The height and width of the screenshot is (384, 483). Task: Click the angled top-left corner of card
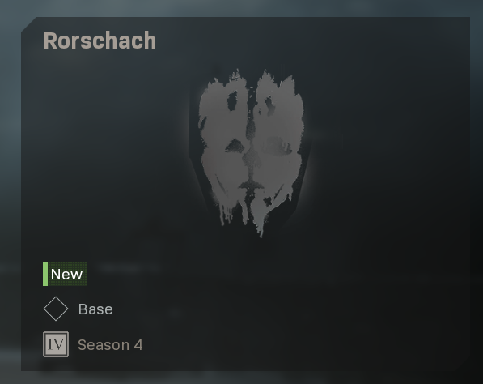[28, 24]
